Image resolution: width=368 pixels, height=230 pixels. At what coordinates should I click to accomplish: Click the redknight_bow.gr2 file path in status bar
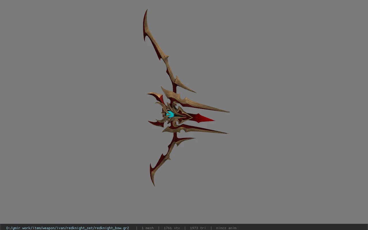coord(68,228)
